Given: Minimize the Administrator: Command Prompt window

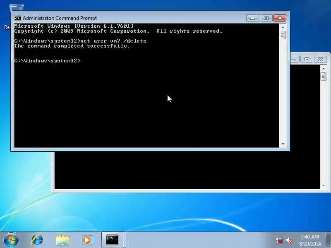Looking at the screenshot, I should tap(252, 18).
